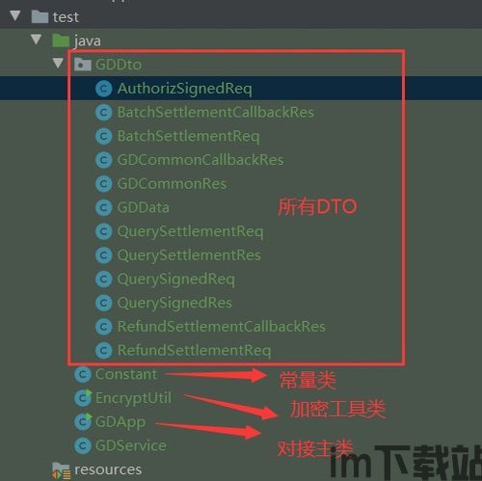This screenshot has width=482, height=481.
Task: Open GDCommonCallbackRes class
Action: point(201,160)
